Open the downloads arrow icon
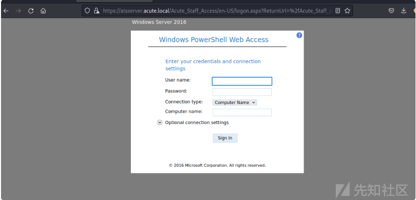 [x=404, y=11]
